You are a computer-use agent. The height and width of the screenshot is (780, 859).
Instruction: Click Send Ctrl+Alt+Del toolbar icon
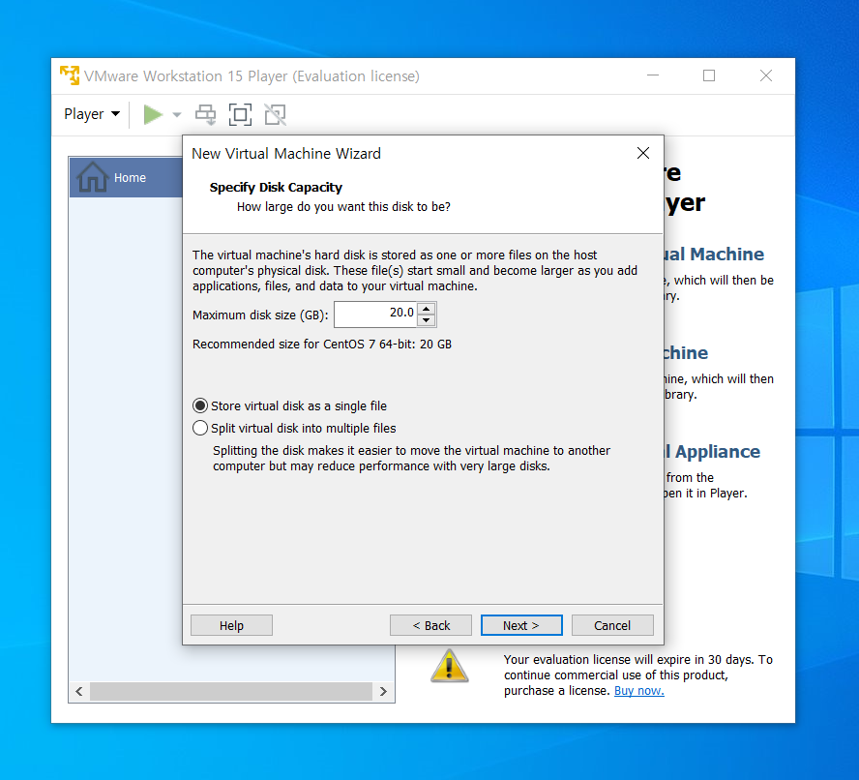(205, 114)
